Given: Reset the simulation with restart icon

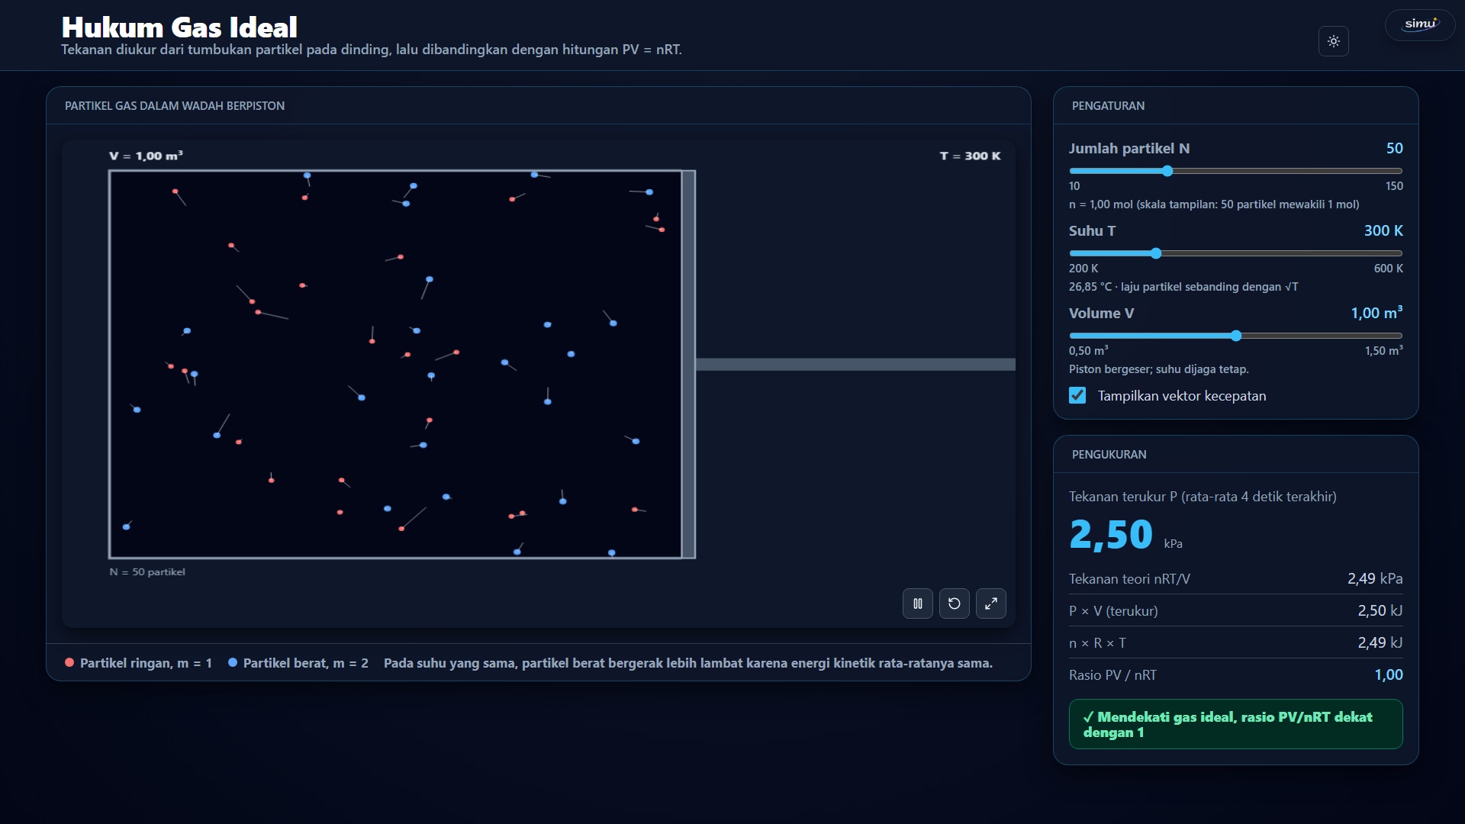Looking at the screenshot, I should [955, 604].
